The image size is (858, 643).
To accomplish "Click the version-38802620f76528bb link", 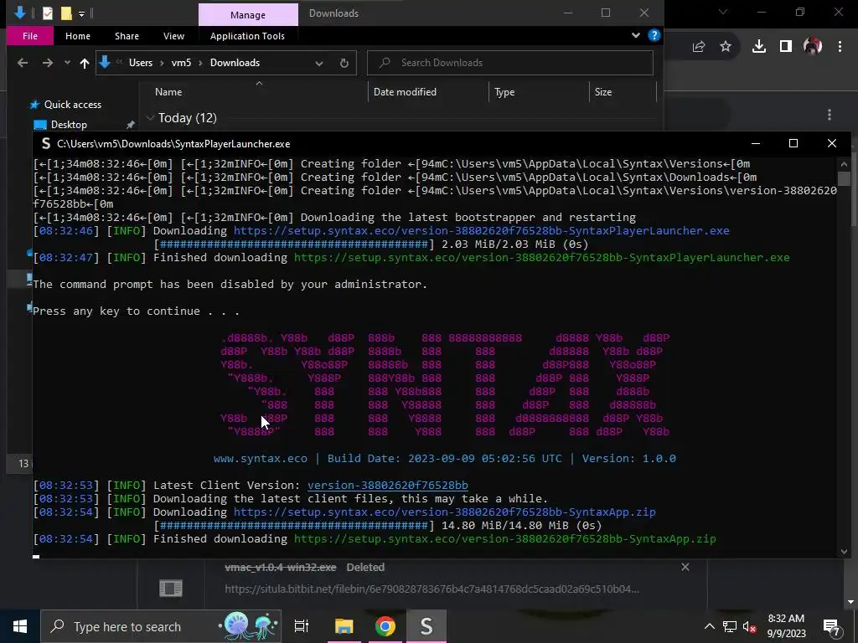I will [387, 486].
